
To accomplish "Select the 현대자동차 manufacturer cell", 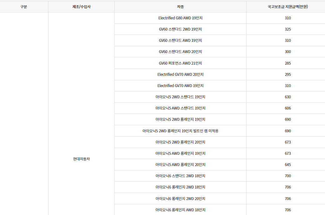I will [x=82, y=159].
